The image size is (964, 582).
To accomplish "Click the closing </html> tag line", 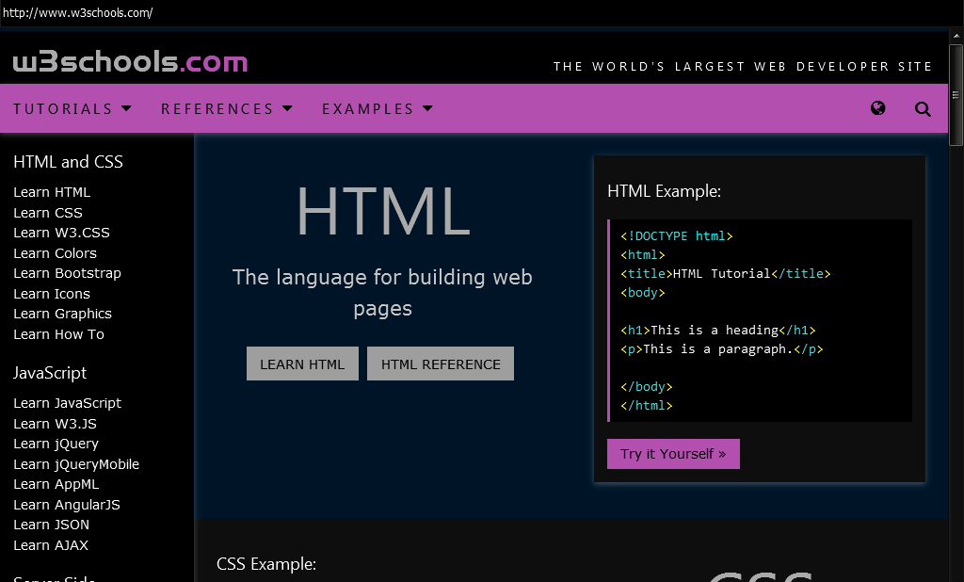I will tap(646, 406).
